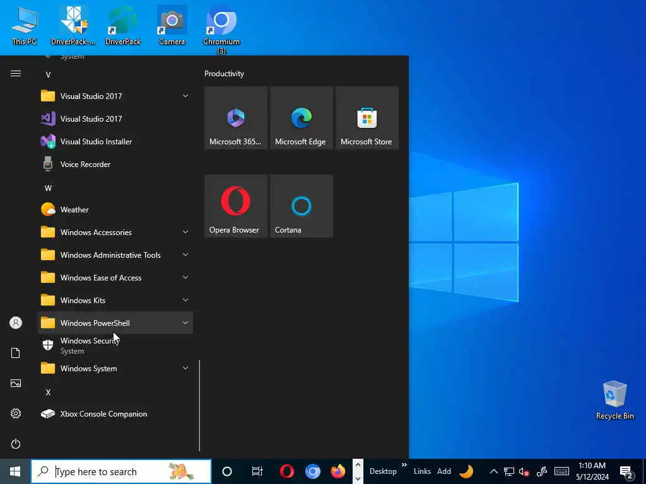Open Visual Studio 2017 app with purple icon
This screenshot has height=484, width=646.
[x=115, y=119]
